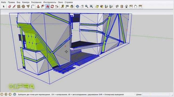Open the Камера menu
This screenshot has width=174, height=97.
point(26,2)
